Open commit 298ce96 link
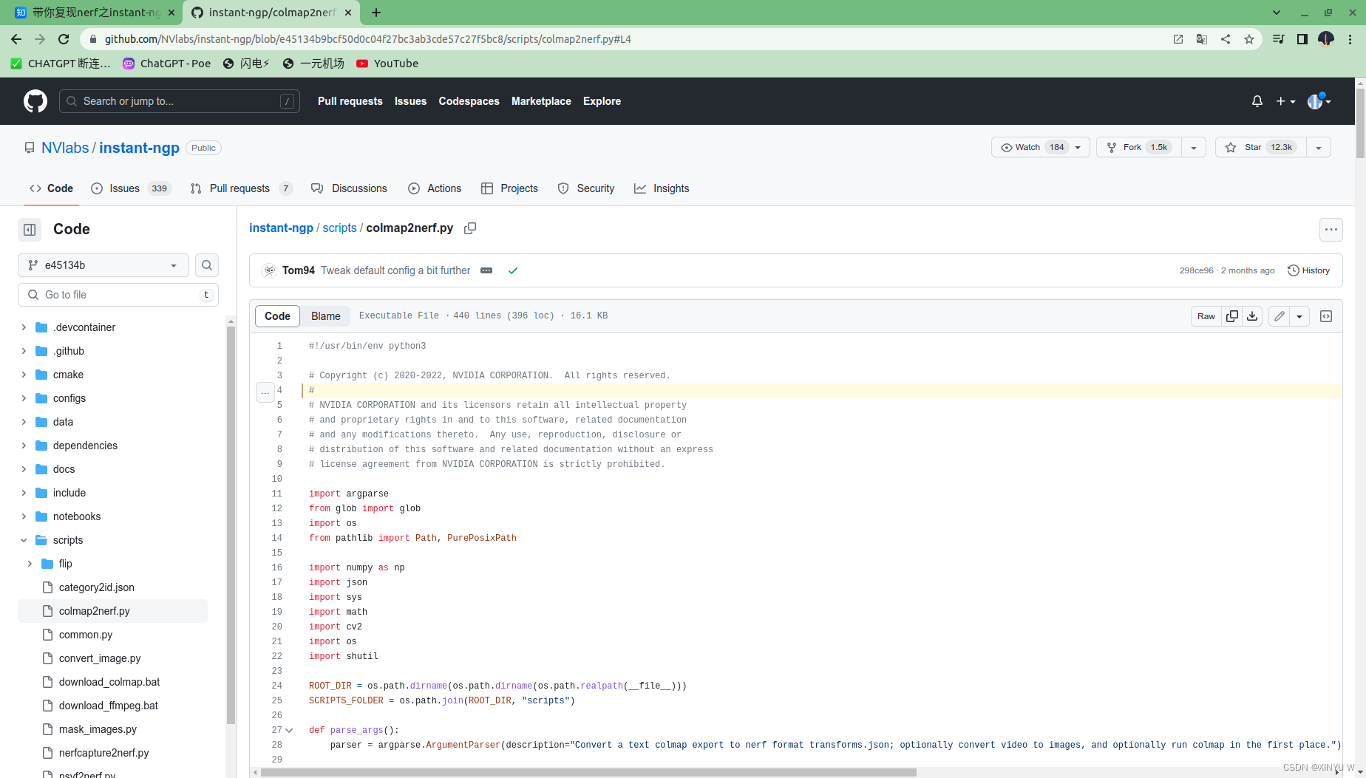This screenshot has height=778, width=1366. (x=1196, y=270)
